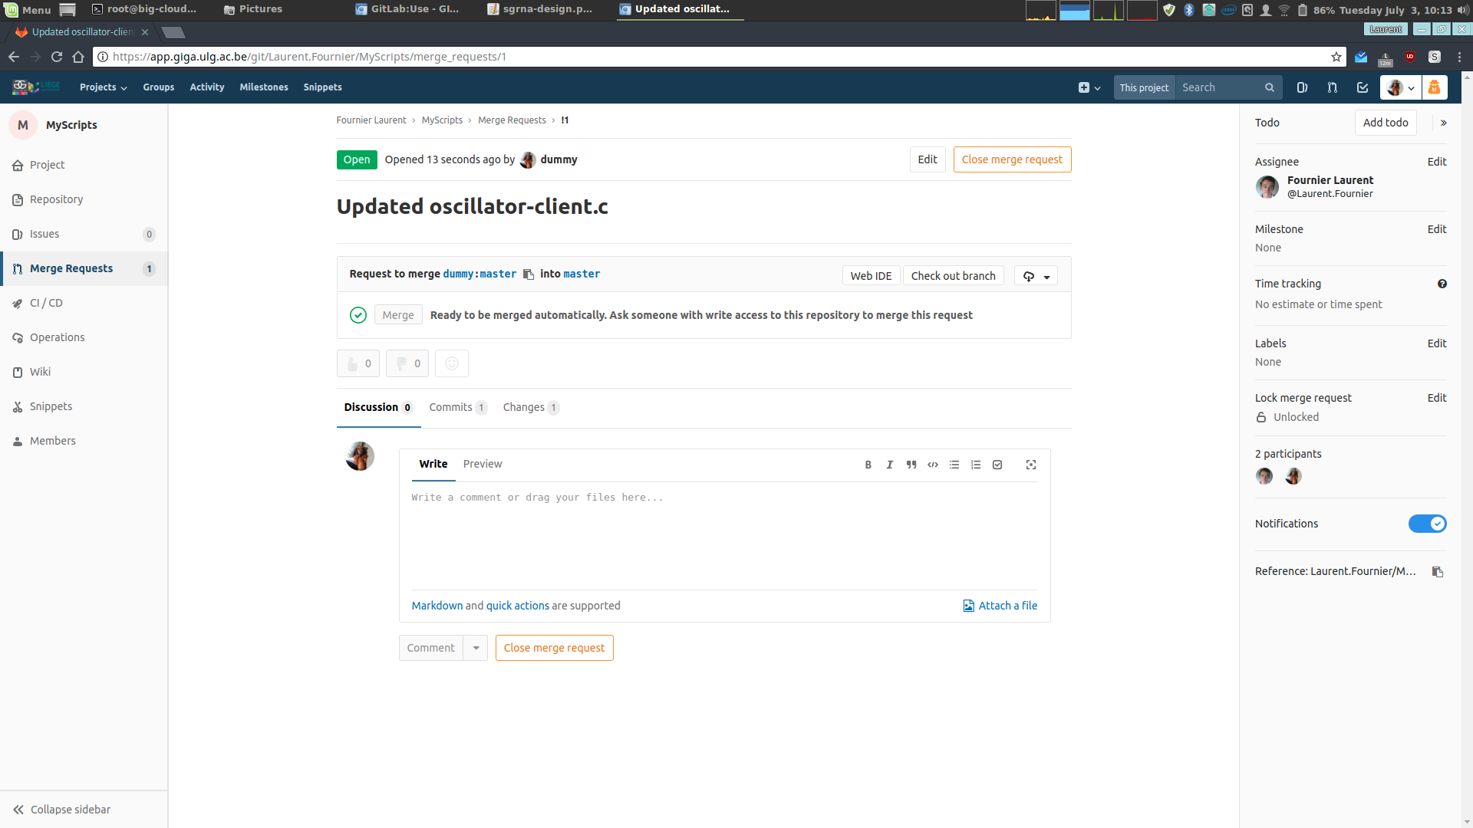Open issues icon in top navbar
This screenshot has width=1473, height=828.
tap(1302, 87)
